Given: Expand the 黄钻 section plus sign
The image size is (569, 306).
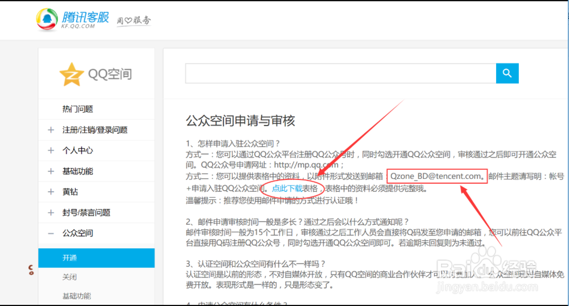Looking at the screenshot, I should click(x=51, y=191).
